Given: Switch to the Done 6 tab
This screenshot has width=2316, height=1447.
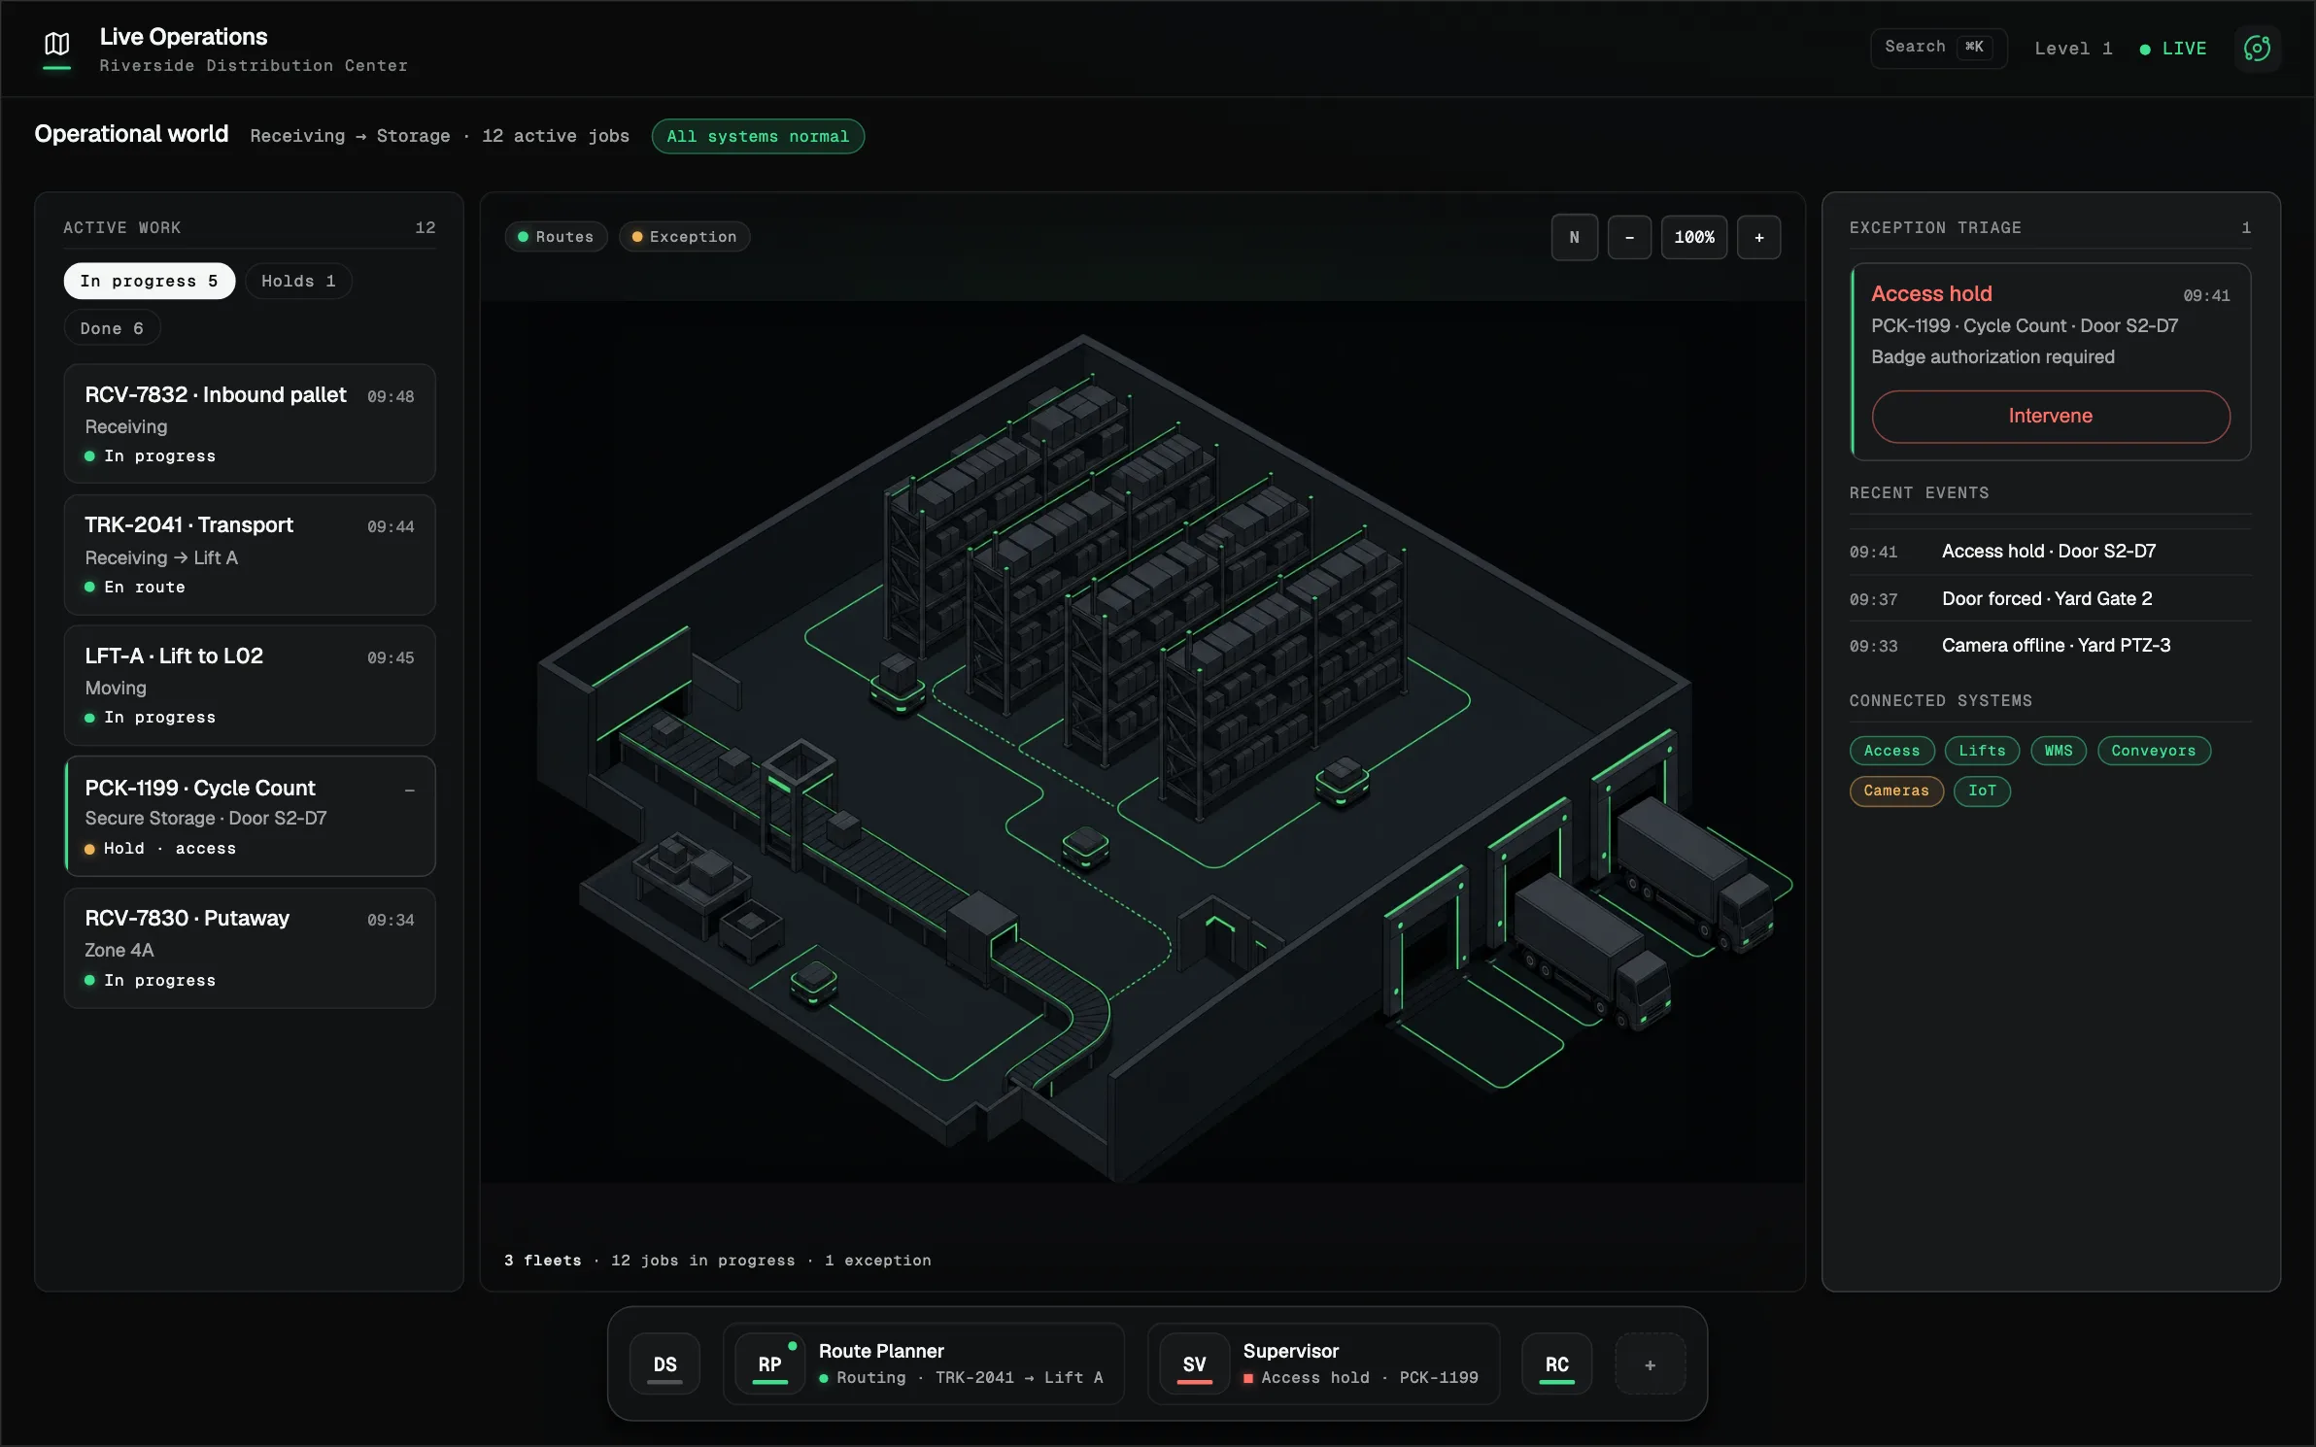Looking at the screenshot, I should click(x=112, y=328).
